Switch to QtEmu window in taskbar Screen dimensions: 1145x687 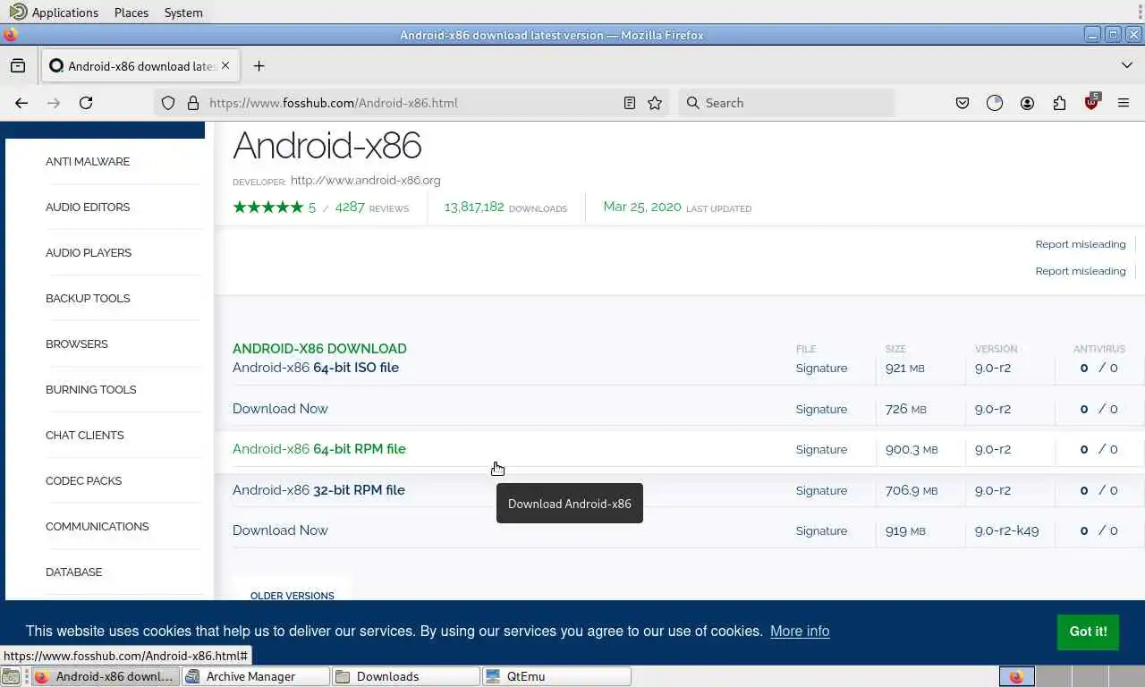556,676
